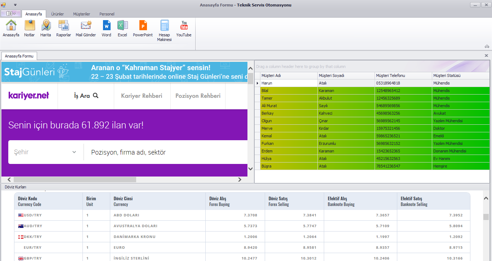Image resolution: width=492 pixels, height=261 pixels.
Task: Sort by Müşteri Statüsü column header
Action: 461,75
